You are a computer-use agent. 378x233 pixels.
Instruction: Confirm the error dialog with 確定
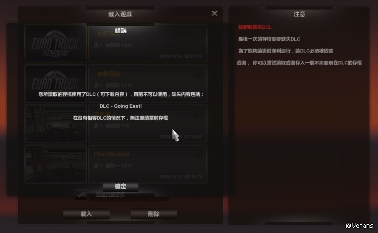click(121, 186)
